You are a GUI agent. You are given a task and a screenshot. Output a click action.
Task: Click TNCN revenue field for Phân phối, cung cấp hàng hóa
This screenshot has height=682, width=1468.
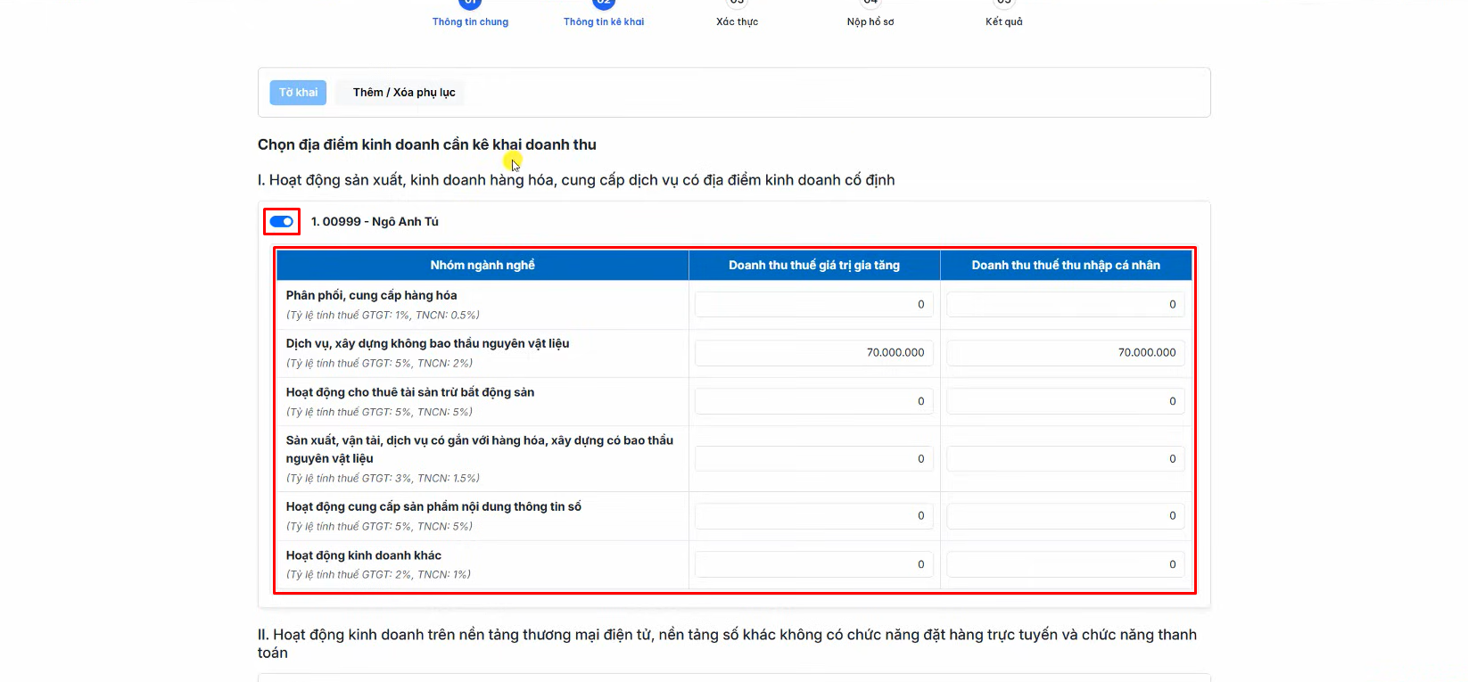[x=1066, y=305]
